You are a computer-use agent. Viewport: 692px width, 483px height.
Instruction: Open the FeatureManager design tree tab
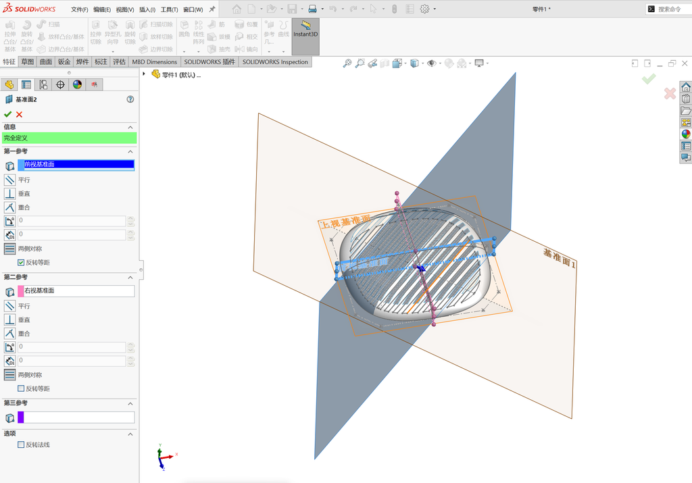pyautogui.click(x=9, y=84)
